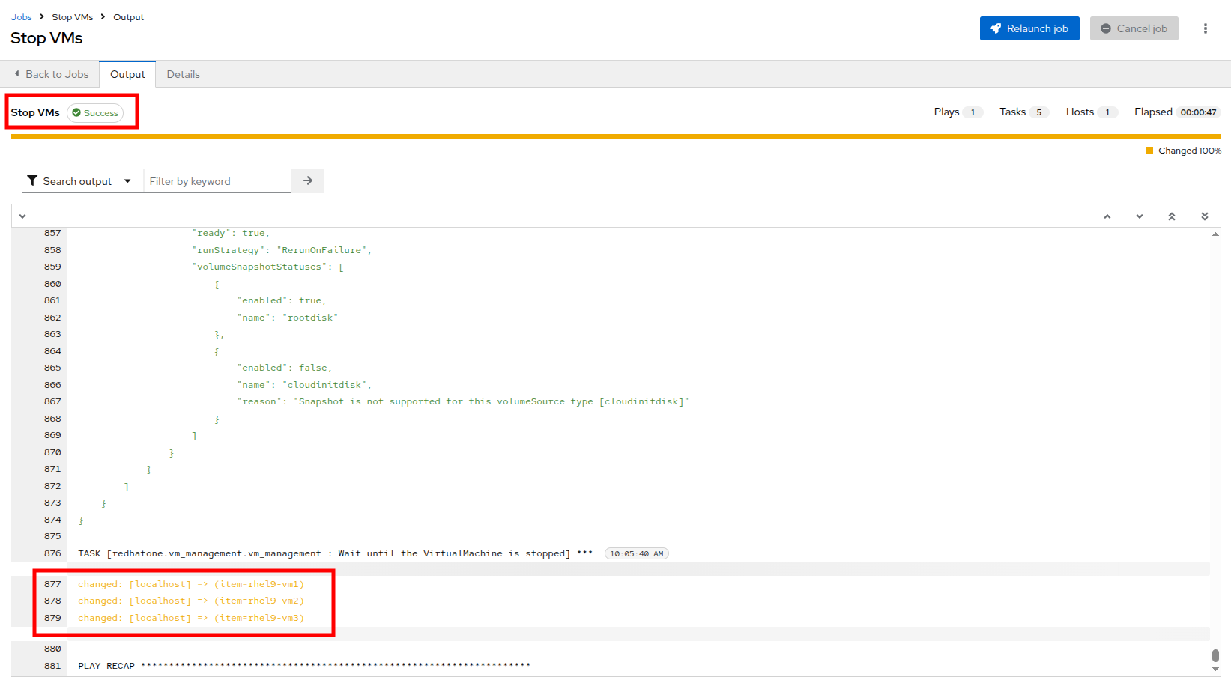
Task: Go back to Jobs list tab
Action: pos(51,74)
